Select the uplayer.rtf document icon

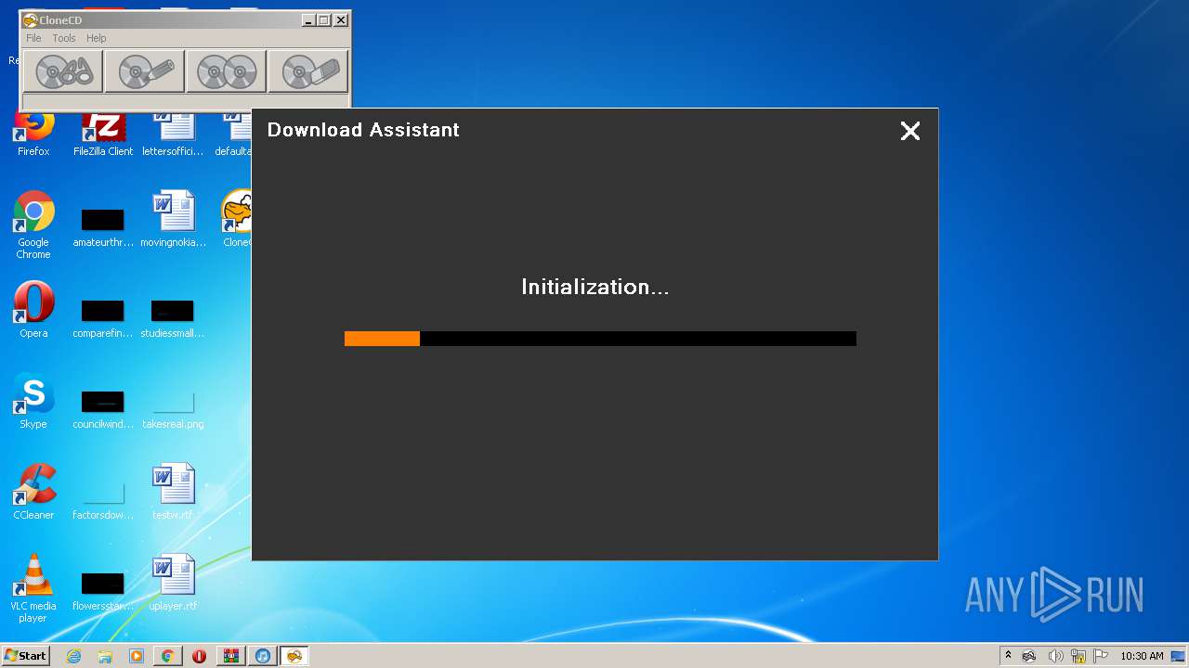click(173, 583)
